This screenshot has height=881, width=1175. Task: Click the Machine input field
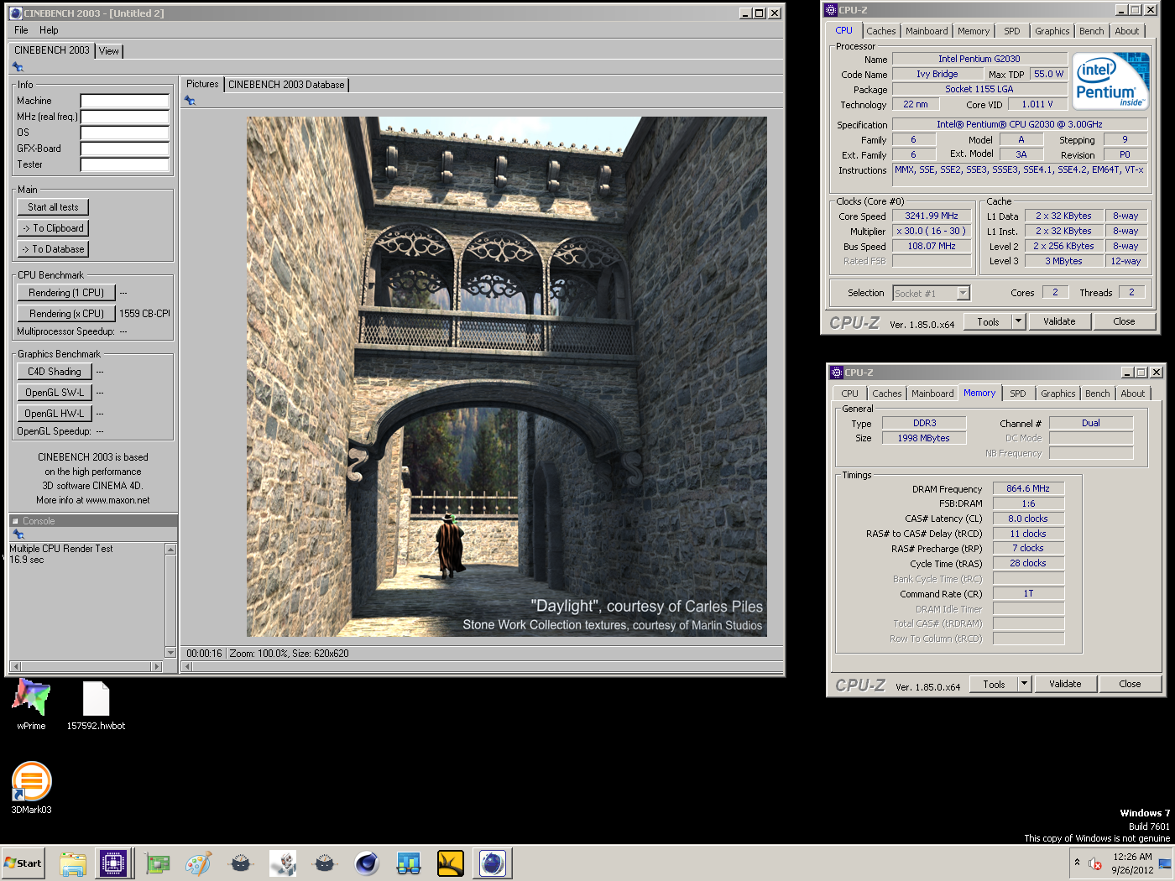coord(124,101)
